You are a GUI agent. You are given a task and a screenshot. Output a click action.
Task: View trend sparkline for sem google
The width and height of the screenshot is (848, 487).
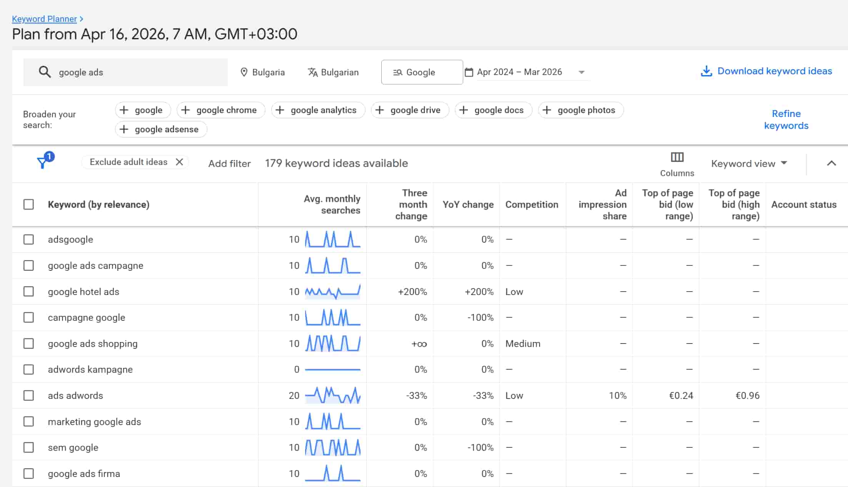[x=333, y=447]
